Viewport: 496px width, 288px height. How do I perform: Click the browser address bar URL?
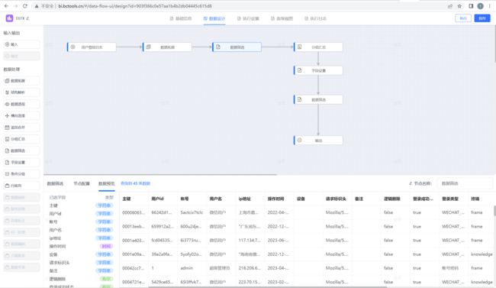pos(135,6)
